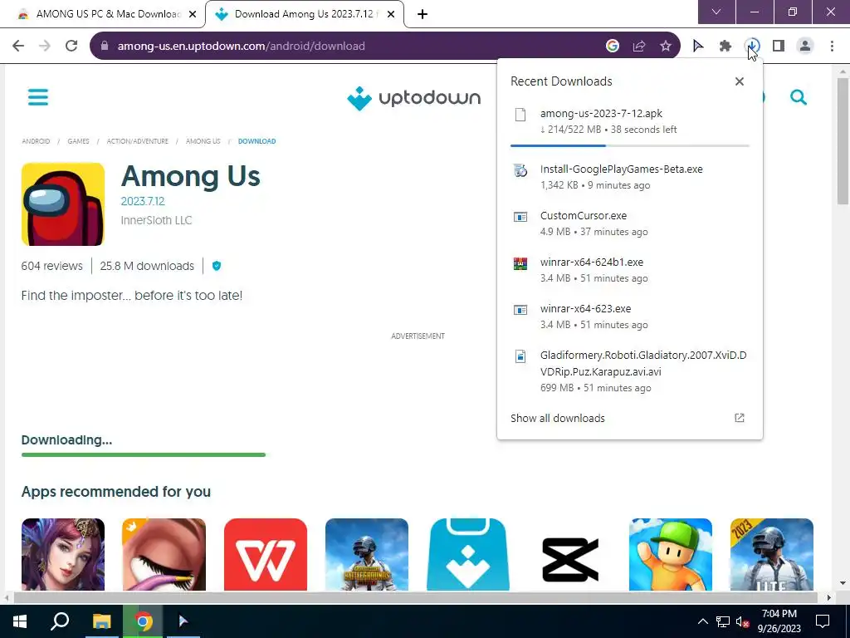Image resolution: width=850 pixels, height=638 pixels.
Task: Click the verified shield badge
Action: point(217,266)
